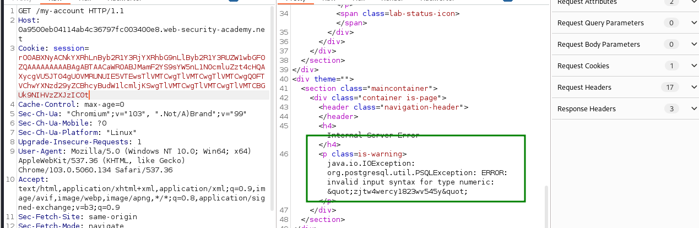Image resolution: width=699 pixels, height=228 pixels.
Task: Click the Sec-Ch-Ua-Mobile: ?0 header
Action: coord(62,123)
